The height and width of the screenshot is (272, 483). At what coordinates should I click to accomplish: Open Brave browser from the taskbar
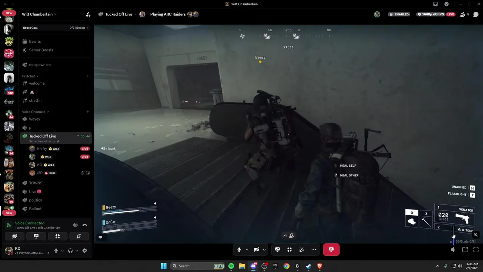point(320,266)
